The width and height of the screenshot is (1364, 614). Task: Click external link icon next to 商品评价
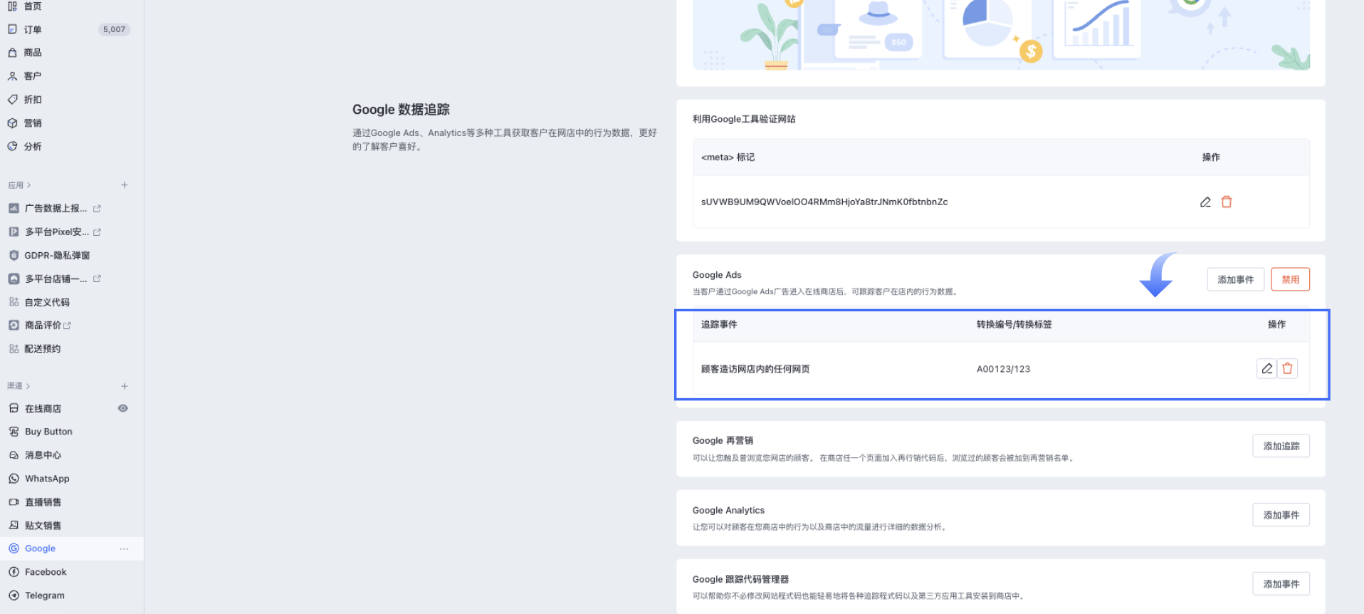[x=67, y=326]
